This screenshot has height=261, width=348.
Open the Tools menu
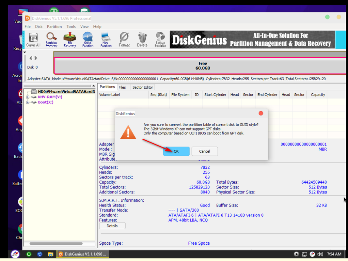(71, 27)
